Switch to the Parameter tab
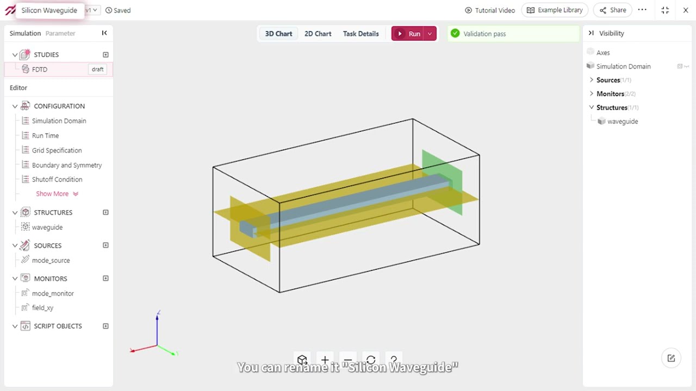The width and height of the screenshot is (696, 391). 60,33
